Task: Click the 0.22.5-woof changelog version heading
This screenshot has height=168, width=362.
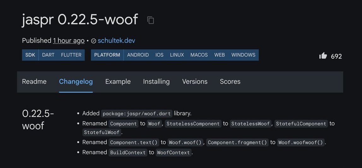Action: (38, 120)
